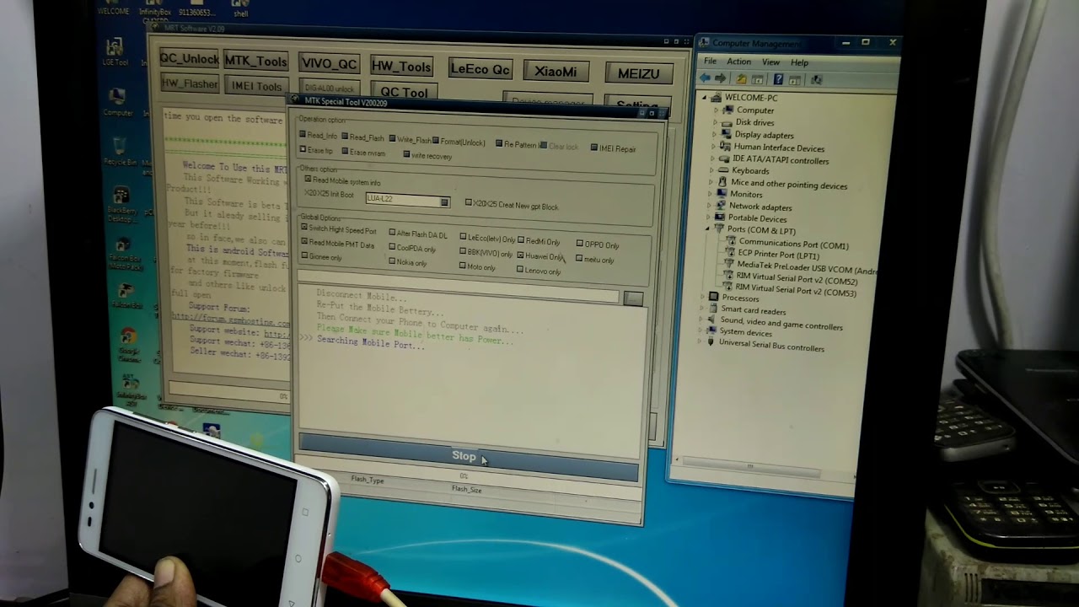Screen dimensions: 1079x607
Task: Click QC_Unlock button in MRT Software
Action: point(189,58)
